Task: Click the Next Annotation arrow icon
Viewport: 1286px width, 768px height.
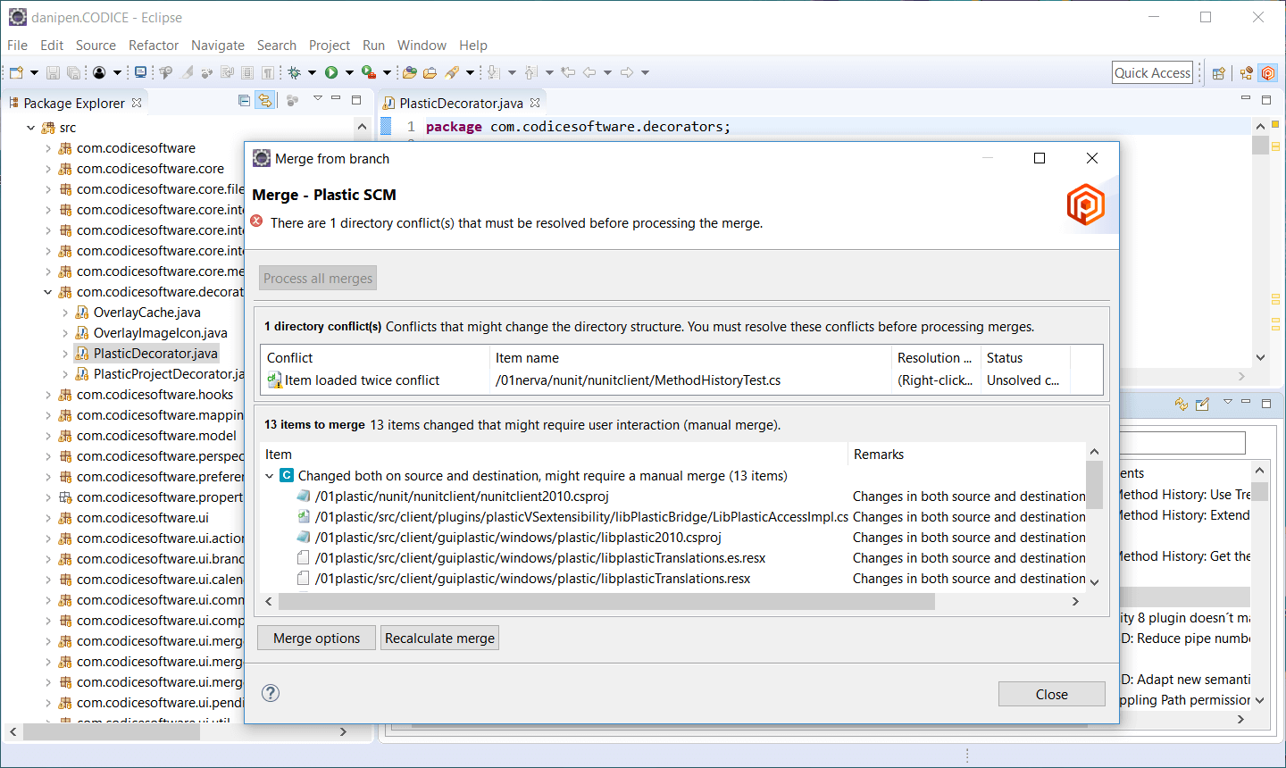Action: [493, 72]
